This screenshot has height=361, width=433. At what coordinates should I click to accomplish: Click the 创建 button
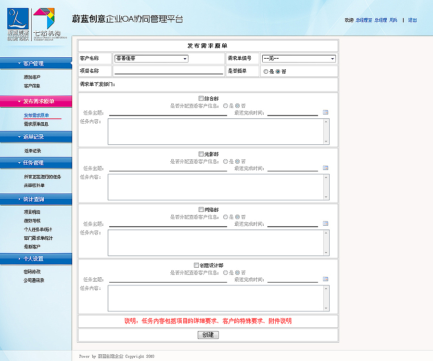point(208,335)
